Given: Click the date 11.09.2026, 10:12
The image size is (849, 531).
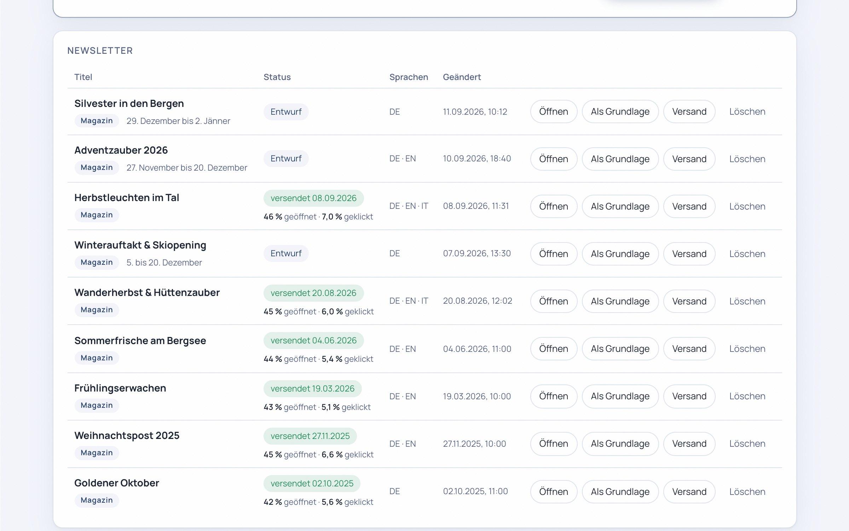Looking at the screenshot, I should click(x=475, y=112).
